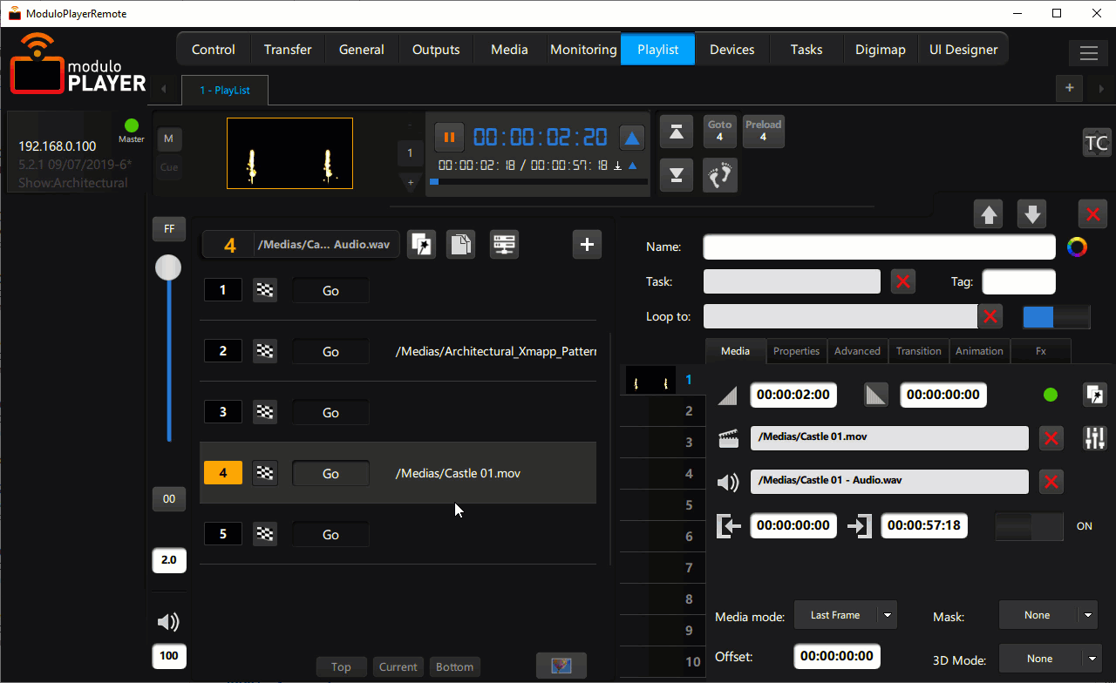
Task: Remove Castle 01.mov video media
Action: click(x=1051, y=438)
